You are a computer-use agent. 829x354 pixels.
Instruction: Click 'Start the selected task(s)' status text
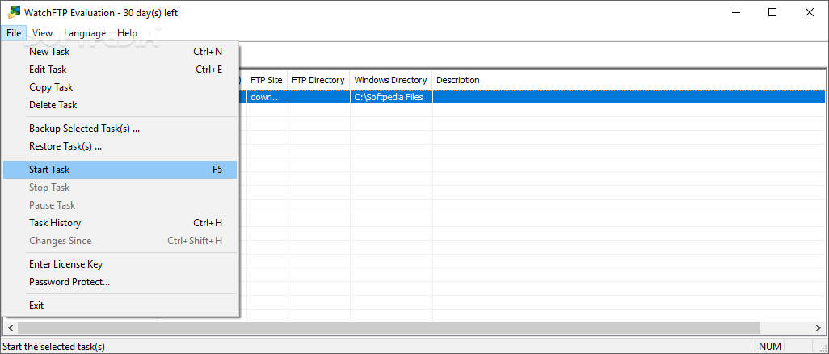coord(54,347)
